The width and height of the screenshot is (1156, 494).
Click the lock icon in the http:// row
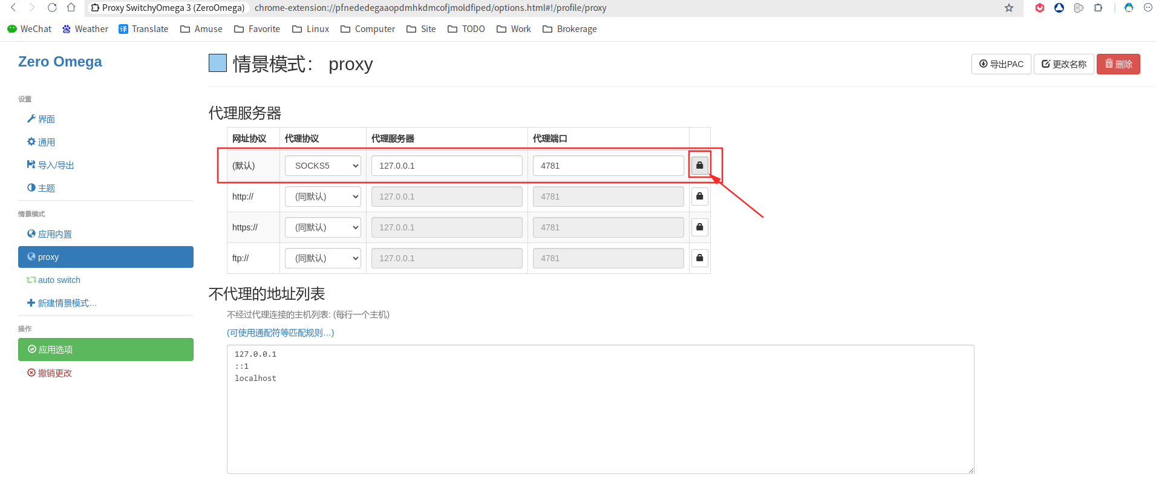pos(700,197)
